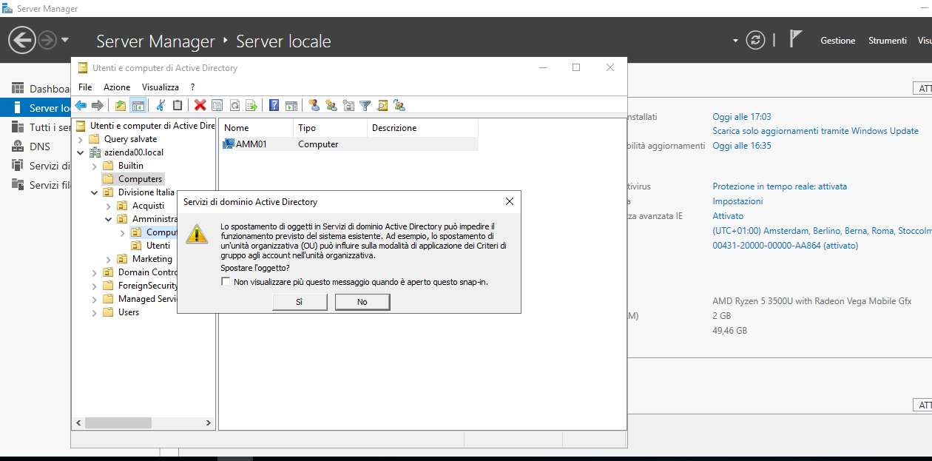Toggle the show/hide console tree icon

pyautogui.click(x=138, y=106)
